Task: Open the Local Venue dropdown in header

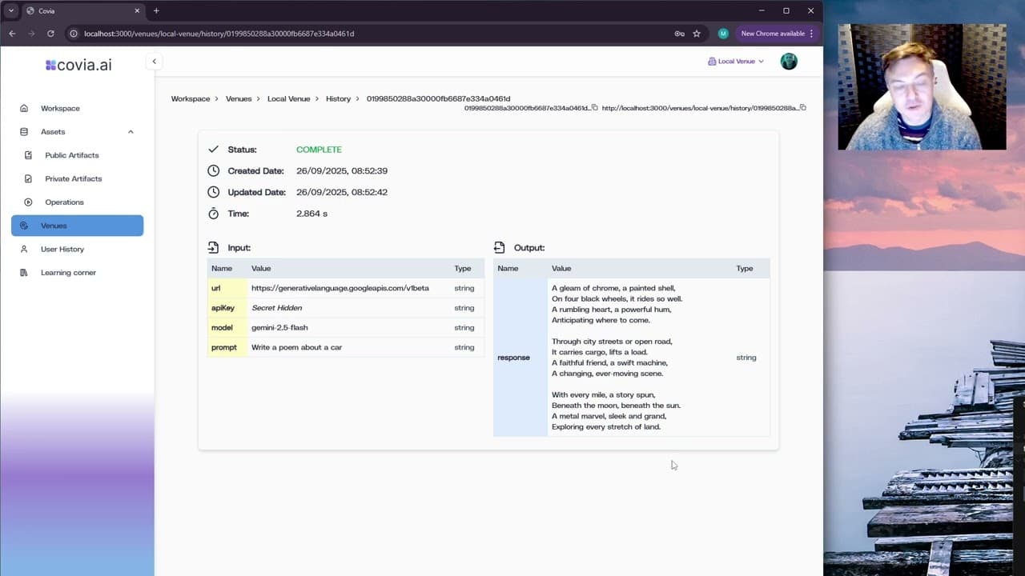Action: 736,62
